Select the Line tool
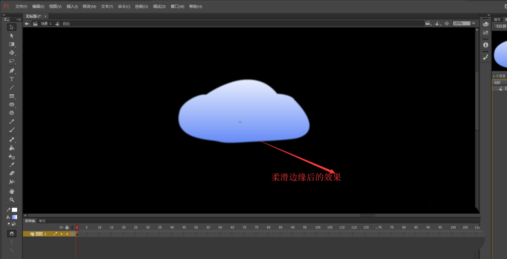Image resolution: width=507 pixels, height=259 pixels. pyautogui.click(x=12, y=88)
